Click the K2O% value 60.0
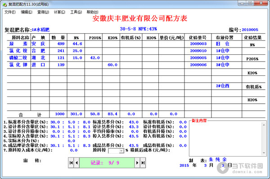Viewport: 270px width, 179px height. pyautogui.click(x=112, y=65)
